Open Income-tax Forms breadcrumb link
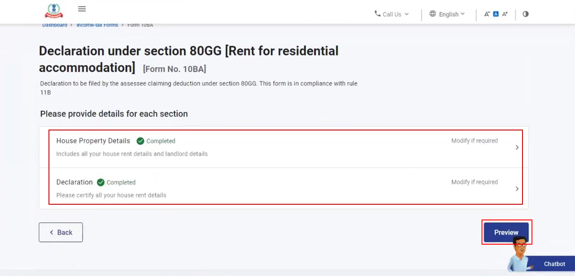Viewport: 575px width, 276px height. pos(97,25)
